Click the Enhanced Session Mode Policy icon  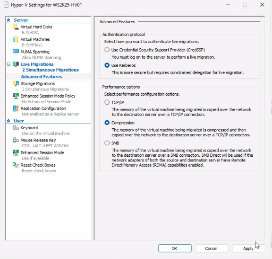(16, 96)
